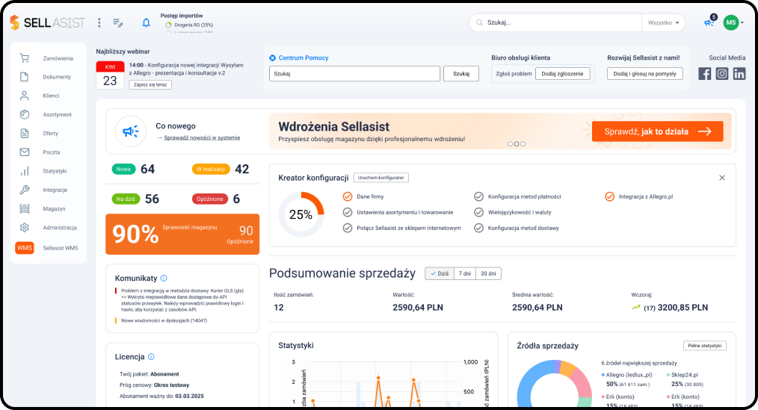Open Pełne statystyki button
758x410 pixels.
click(x=705, y=346)
